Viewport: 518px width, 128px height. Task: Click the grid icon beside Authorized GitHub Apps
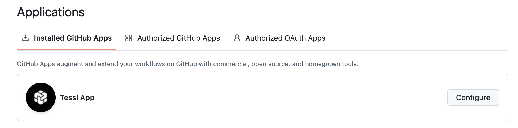[129, 38]
